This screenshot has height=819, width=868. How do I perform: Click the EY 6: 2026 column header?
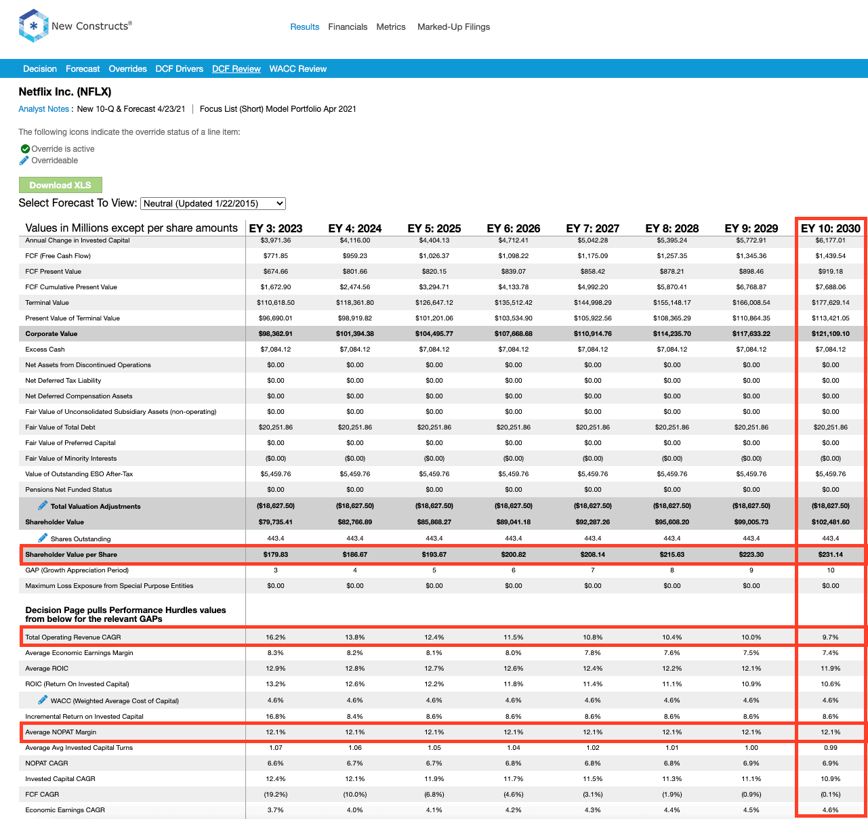(x=514, y=228)
